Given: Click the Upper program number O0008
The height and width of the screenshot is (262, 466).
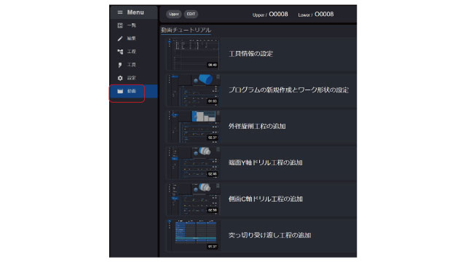Looking at the screenshot, I should [x=278, y=15].
